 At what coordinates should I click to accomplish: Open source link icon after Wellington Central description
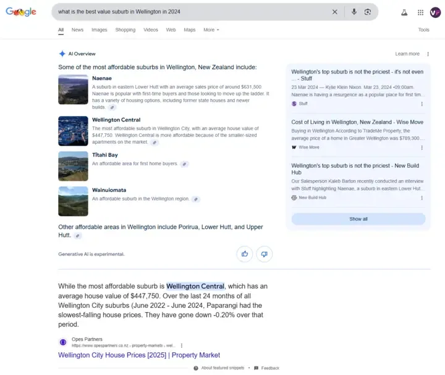[155, 142]
